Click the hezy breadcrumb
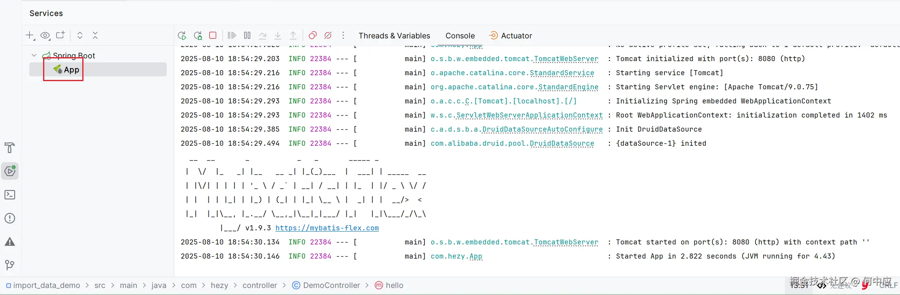The width and height of the screenshot is (900, 295). pyautogui.click(x=219, y=285)
